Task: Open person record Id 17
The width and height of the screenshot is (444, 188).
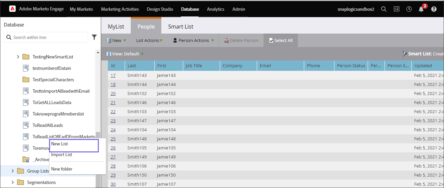Action: tap(113, 75)
